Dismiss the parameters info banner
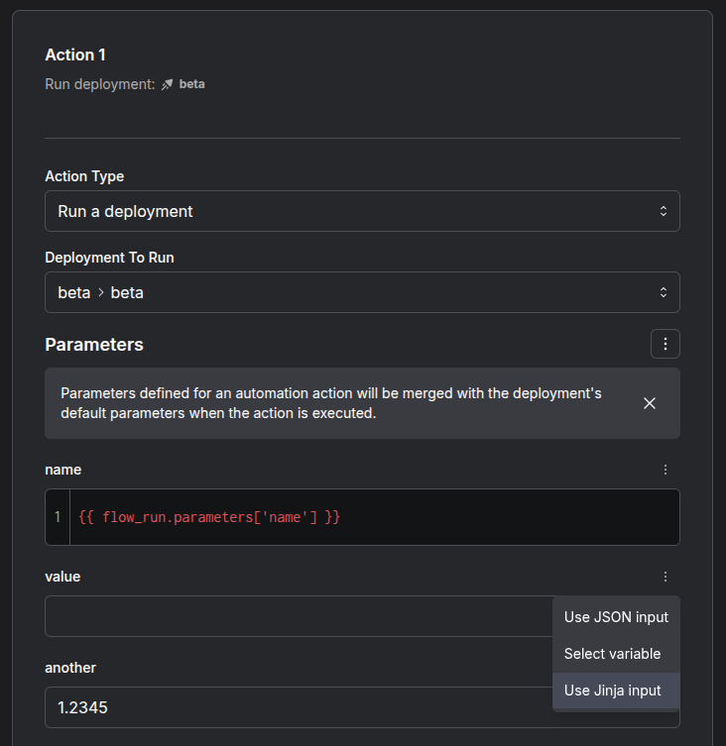The height and width of the screenshot is (746, 726). pyautogui.click(x=650, y=403)
